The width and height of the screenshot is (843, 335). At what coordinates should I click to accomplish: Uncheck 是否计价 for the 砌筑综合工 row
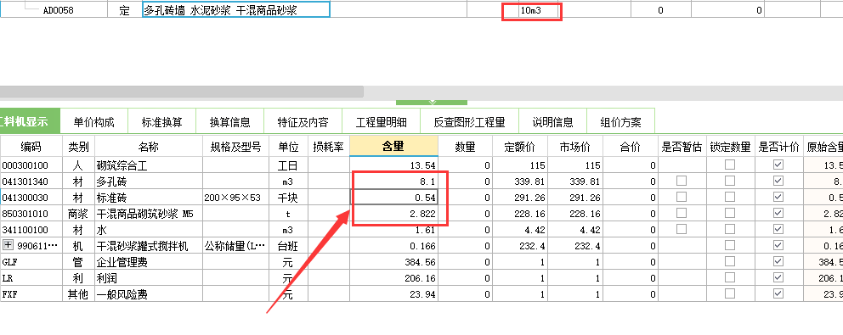point(778,165)
